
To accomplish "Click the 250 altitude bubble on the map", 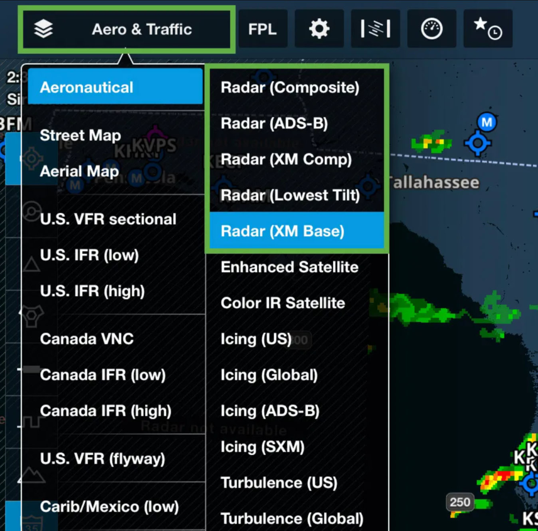I will tap(460, 502).
